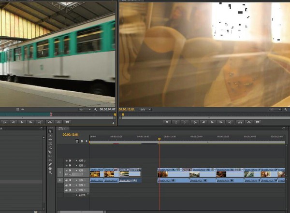Select the Rate Stretch tool
Image resolution: width=290 pixels, height=213 pixels.
[x=50, y=148]
